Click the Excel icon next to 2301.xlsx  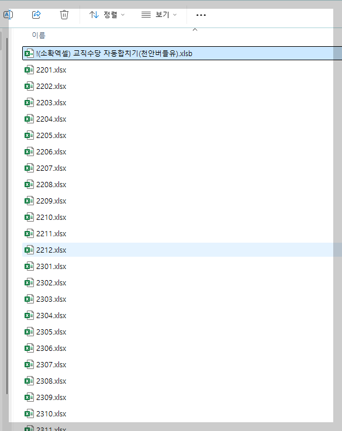pos(29,266)
